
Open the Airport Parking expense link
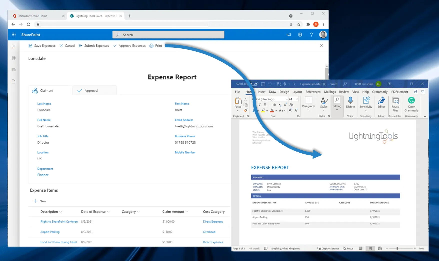pos(50,232)
